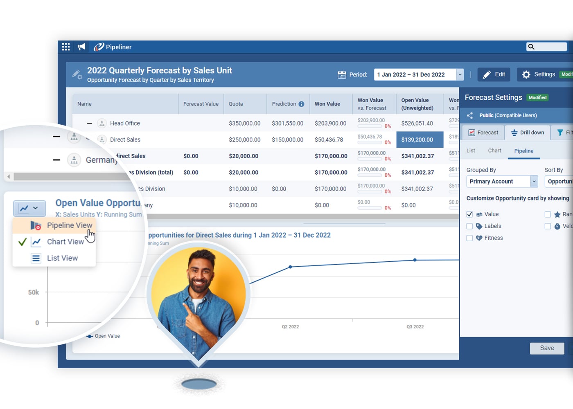Click the edit pencil icon beside the forecast title
The height and width of the screenshot is (409, 573).
coord(77,74)
